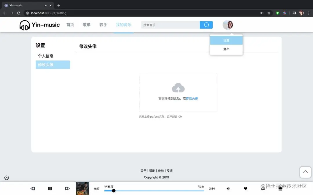Open a new browser tab
Screen dimensions: 313x195
pos(59,5)
